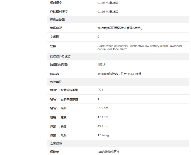Click the 2年内维修或更换 warranty text
This screenshot has height=155, width=191.
pos(108,152)
